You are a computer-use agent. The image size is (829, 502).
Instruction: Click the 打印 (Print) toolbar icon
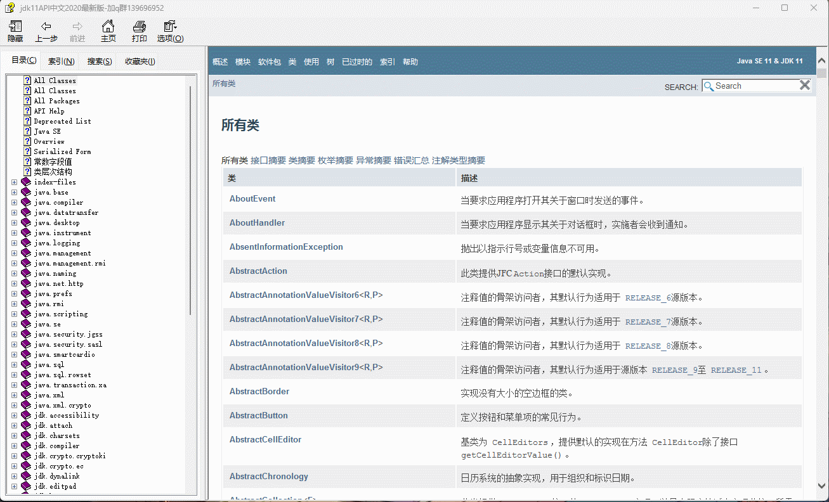click(139, 30)
